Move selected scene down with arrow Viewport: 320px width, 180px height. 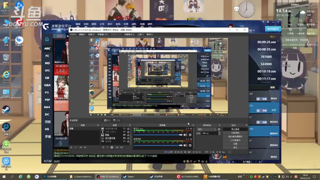(85, 147)
